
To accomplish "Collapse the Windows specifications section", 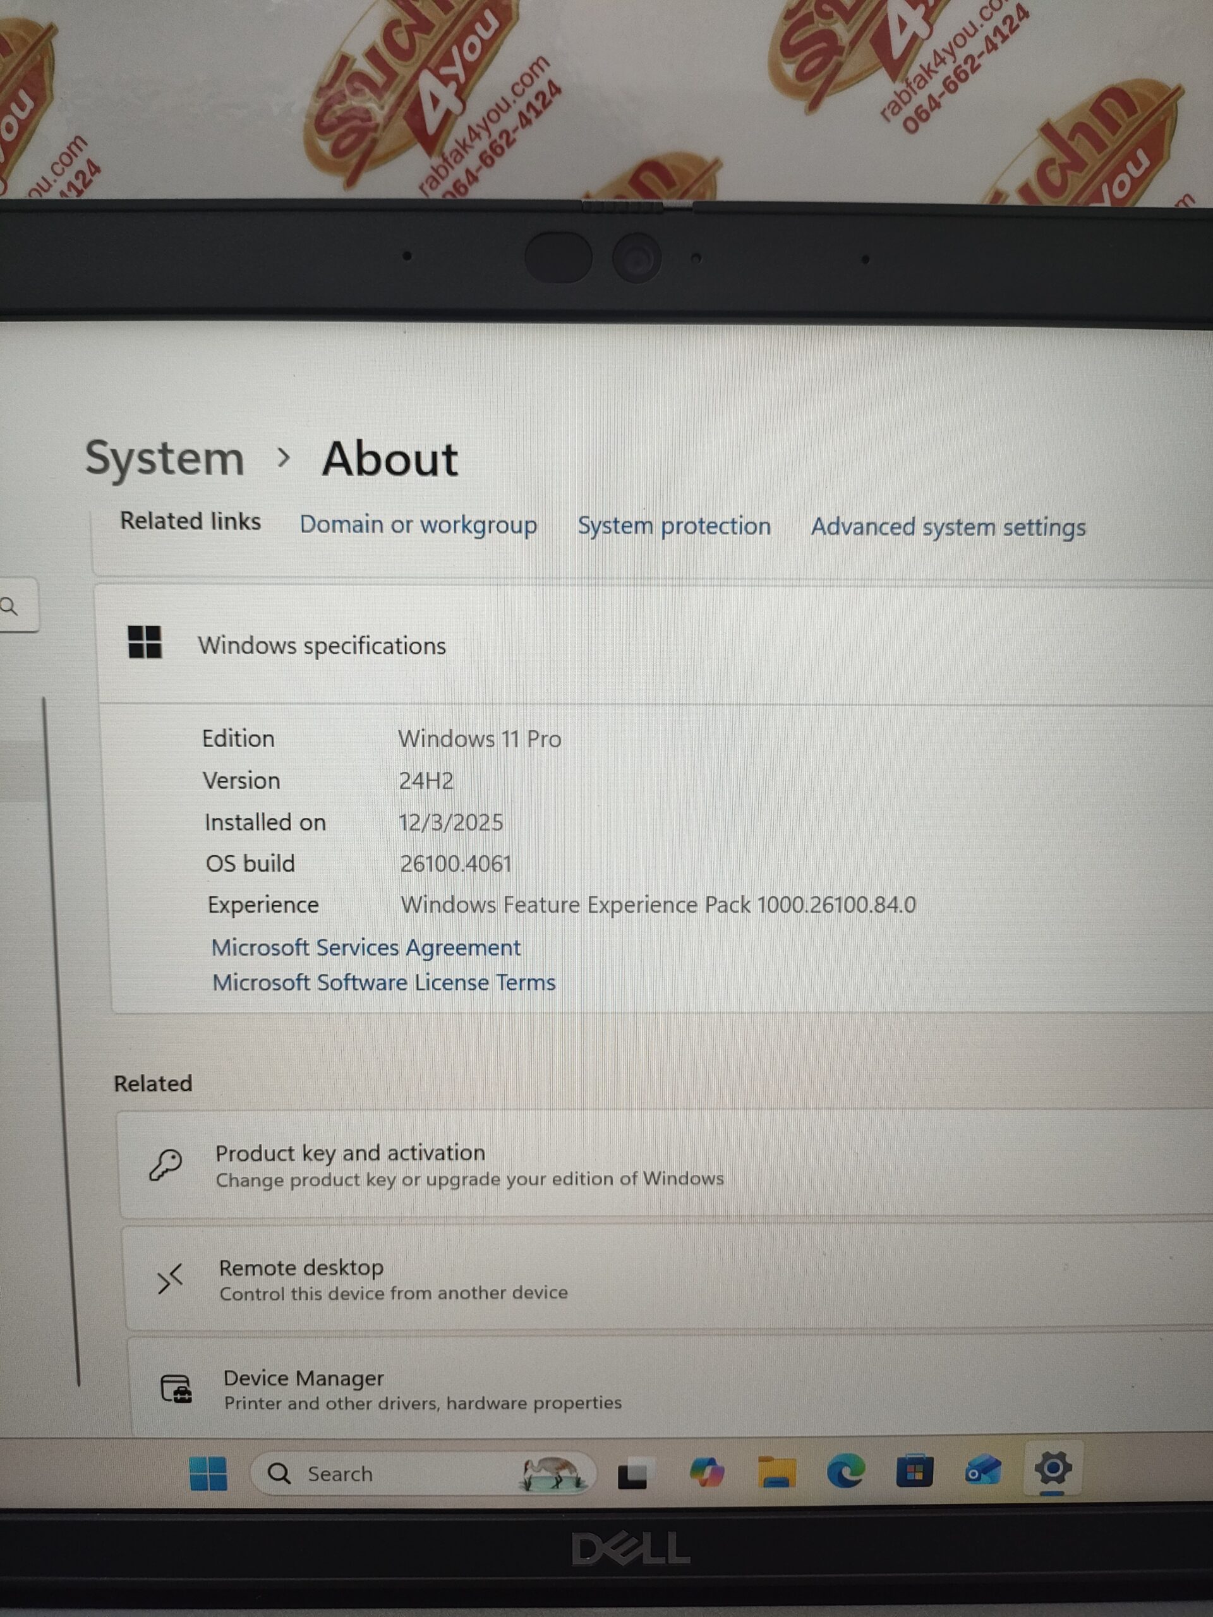I will [x=322, y=646].
